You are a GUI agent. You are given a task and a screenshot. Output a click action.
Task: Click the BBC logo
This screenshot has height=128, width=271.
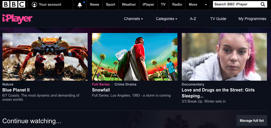pos(14,4)
